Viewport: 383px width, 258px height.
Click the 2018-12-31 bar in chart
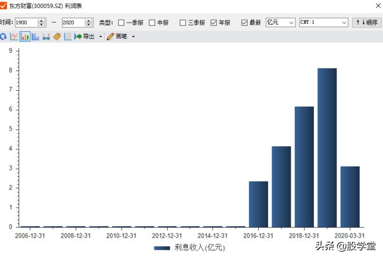pyautogui.click(x=304, y=167)
